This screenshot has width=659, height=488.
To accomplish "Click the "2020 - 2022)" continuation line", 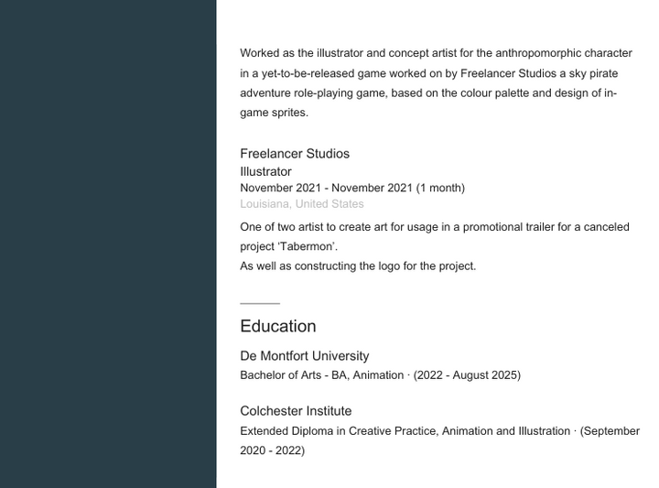I will (272, 450).
